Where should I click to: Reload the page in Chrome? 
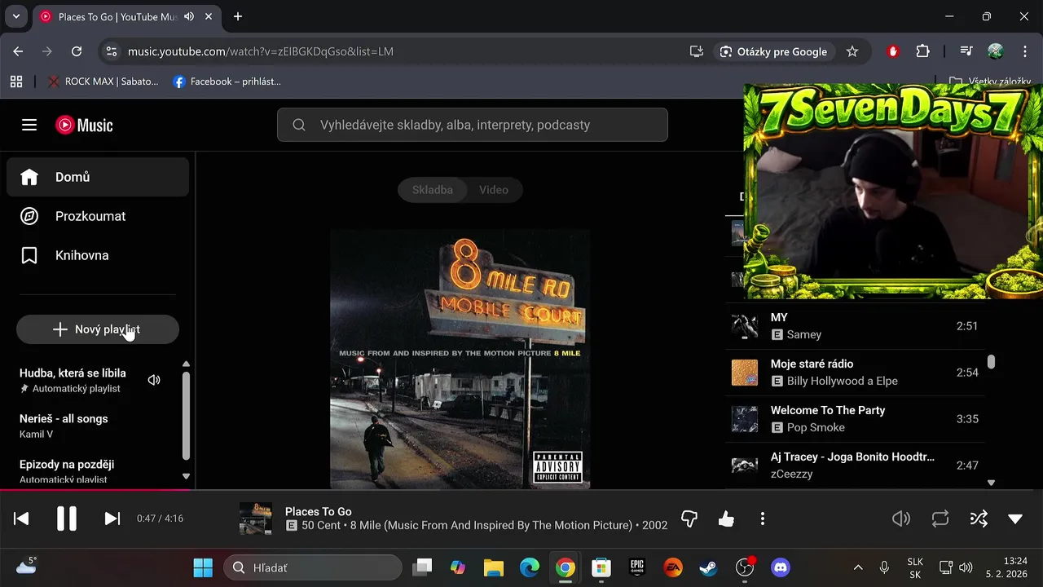[x=77, y=51]
